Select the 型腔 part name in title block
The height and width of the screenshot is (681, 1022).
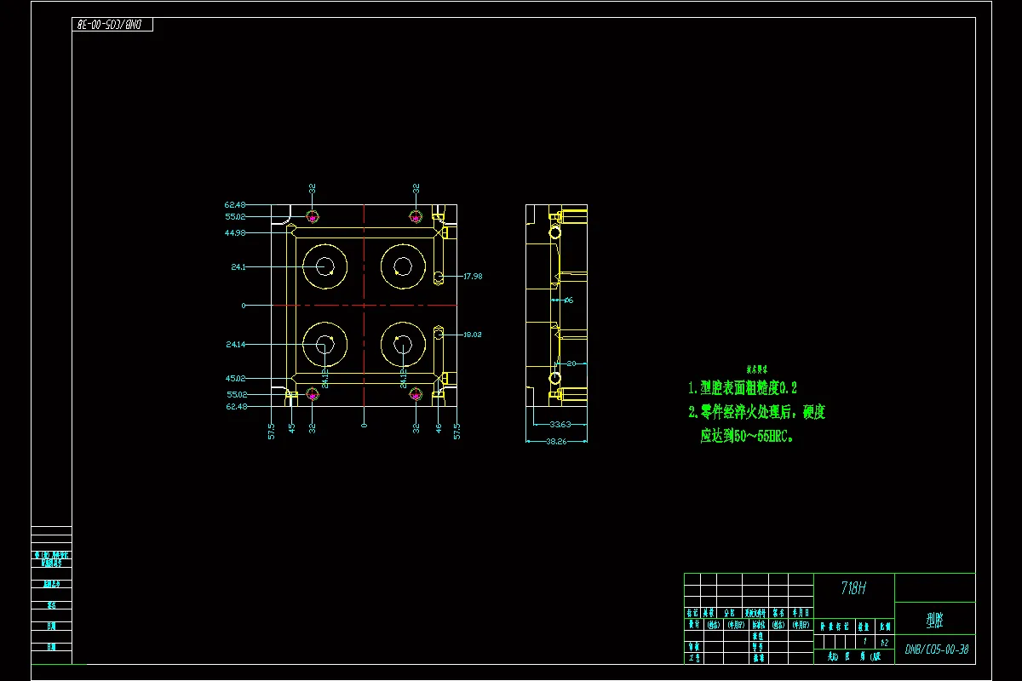pos(934,621)
